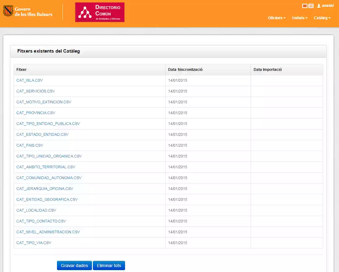Open the CAT_PROVINCIA.CSV file link
This screenshot has height=272, width=339.
click(x=35, y=113)
